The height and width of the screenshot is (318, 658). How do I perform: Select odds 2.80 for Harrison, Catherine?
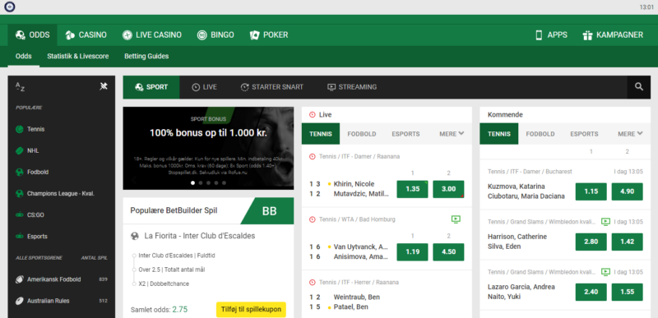point(591,242)
